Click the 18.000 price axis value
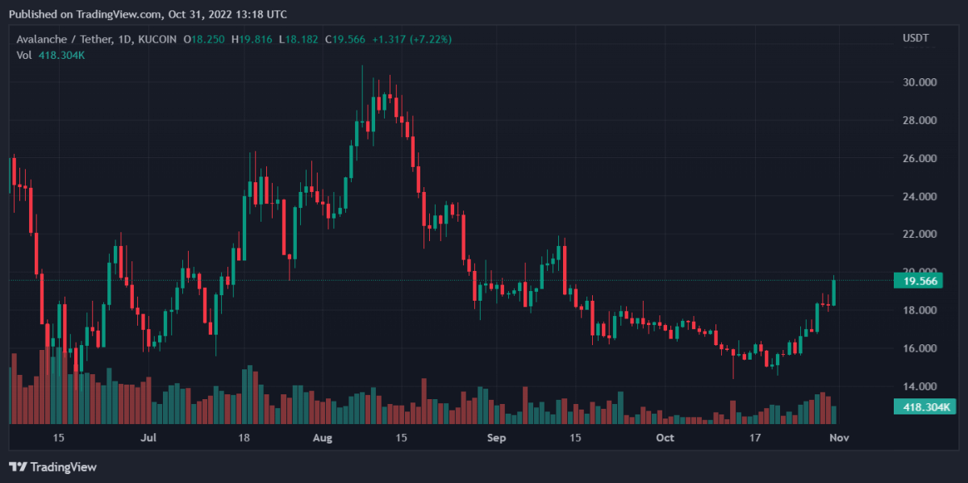Viewport: 968px width, 483px height. coord(918,310)
